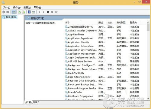Image resolution: width=151 pixels, height=109 pixels.
Task: Select the 2345加速浏览器安全中心 service
Action: (x=102, y=27)
